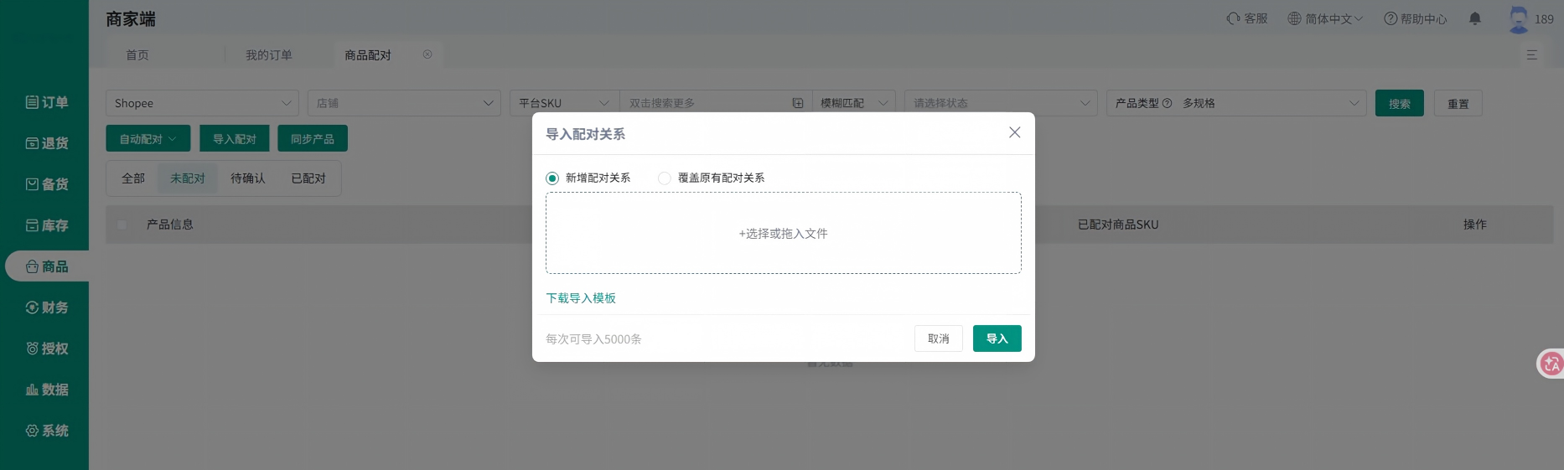Click the 已配对商品SKU column header

(1118, 225)
